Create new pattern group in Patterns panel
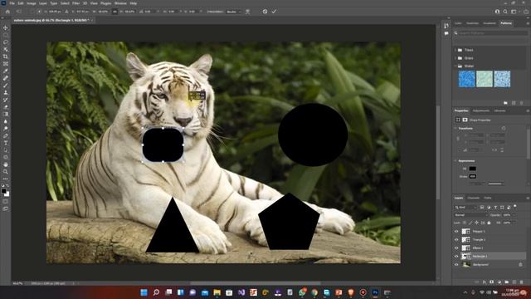531x299 pixels. [505, 103]
